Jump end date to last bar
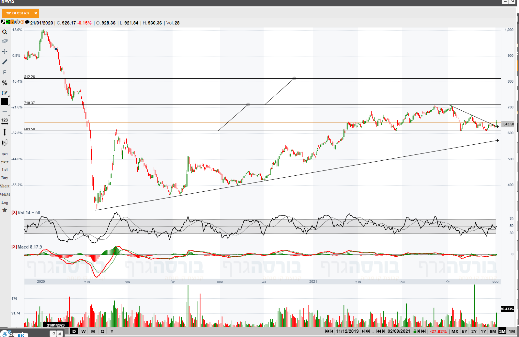Image resolution: width=519 pixels, height=337 pixels. coord(423,331)
